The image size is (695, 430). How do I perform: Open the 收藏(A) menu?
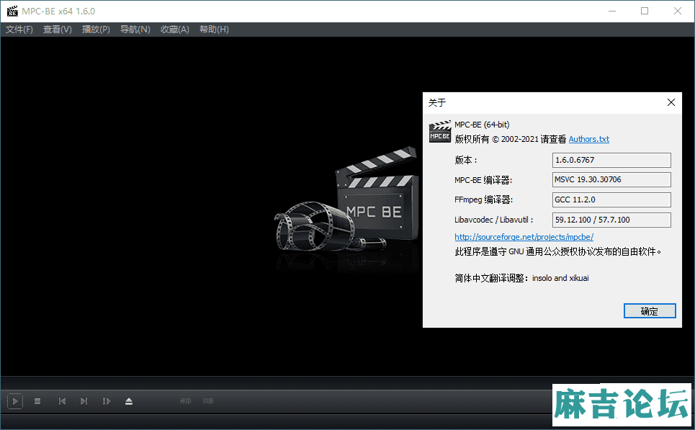174,30
